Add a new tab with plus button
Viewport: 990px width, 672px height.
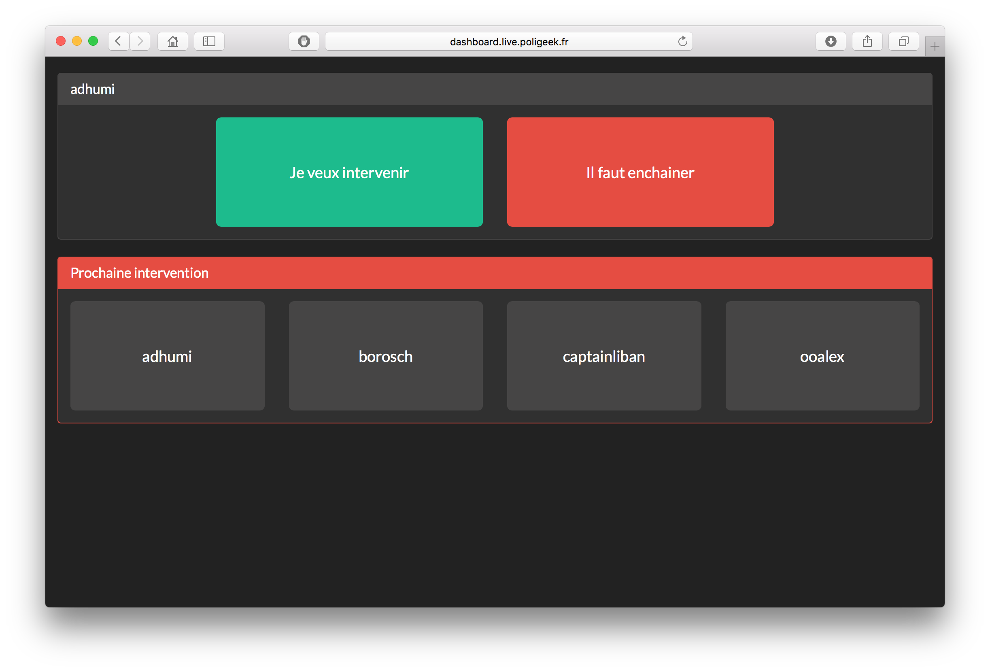click(x=935, y=47)
